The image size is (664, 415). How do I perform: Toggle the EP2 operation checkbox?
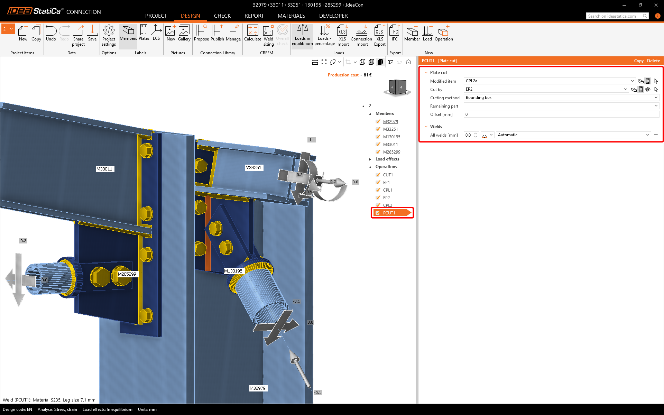(x=378, y=197)
